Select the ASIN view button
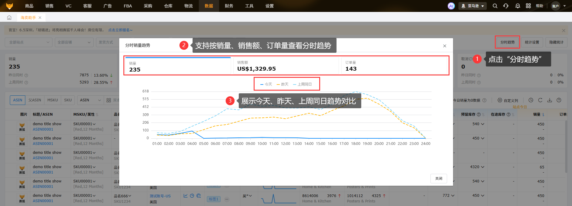Image resolution: width=572 pixels, height=206 pixels. [x=18, y=100]
